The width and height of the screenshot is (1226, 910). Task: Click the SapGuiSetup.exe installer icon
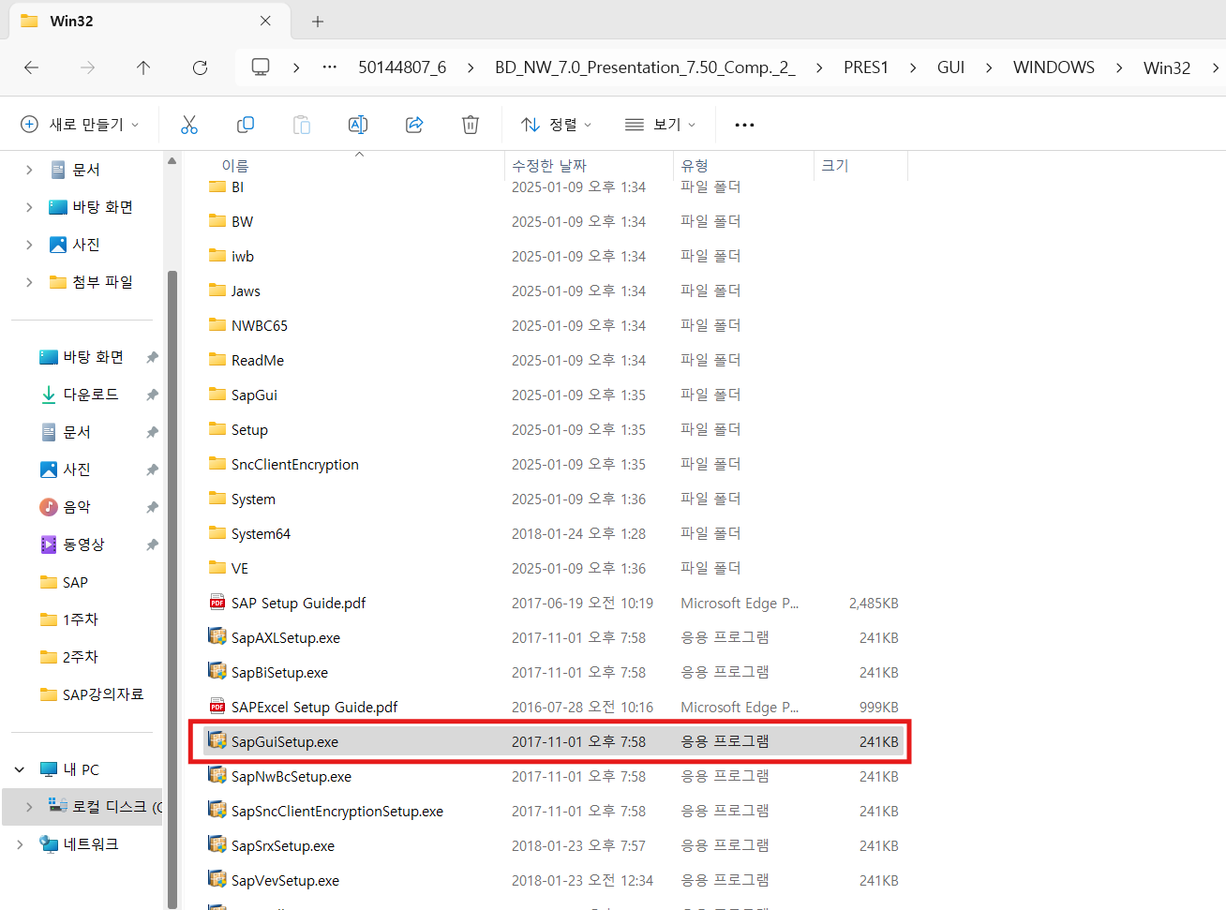click(x=217, y=740)
